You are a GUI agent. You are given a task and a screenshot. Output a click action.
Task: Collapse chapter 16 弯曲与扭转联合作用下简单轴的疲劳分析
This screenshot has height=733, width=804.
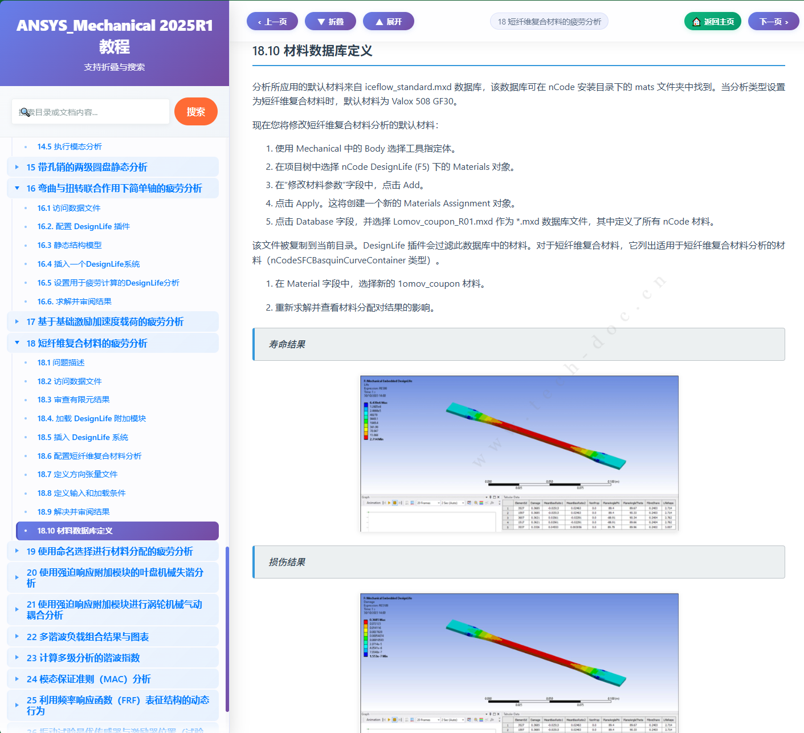click(x=16, y=188)
